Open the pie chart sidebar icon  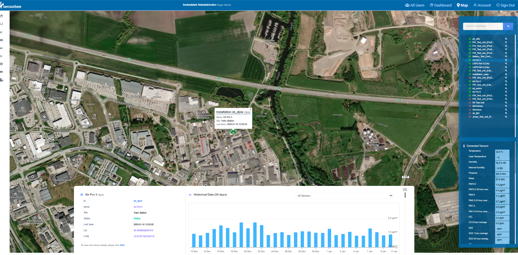tap(1, 16)
